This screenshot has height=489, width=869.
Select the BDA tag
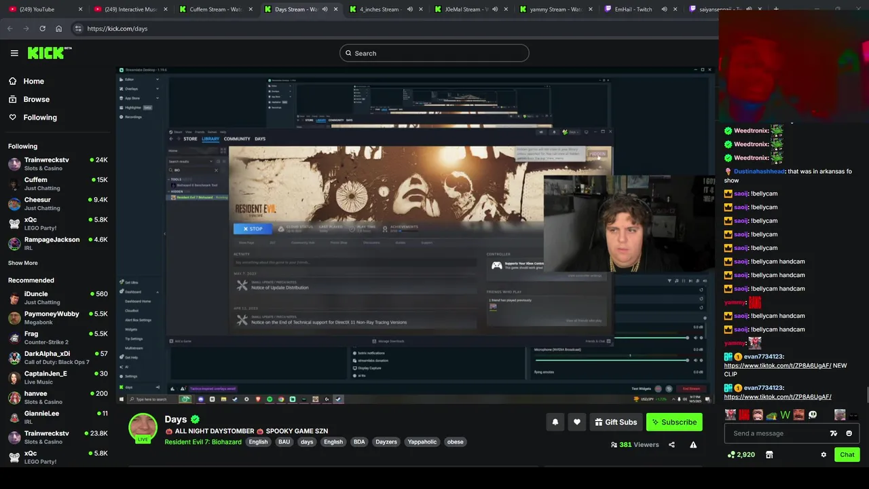(359, 442)
